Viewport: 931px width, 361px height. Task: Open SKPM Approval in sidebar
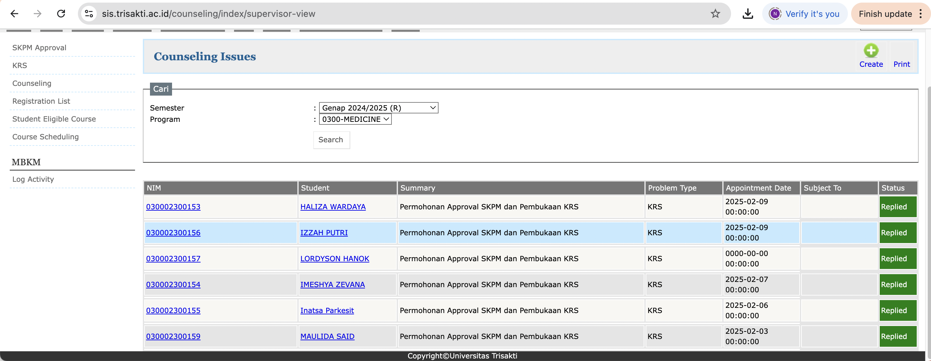pos(39,48)
